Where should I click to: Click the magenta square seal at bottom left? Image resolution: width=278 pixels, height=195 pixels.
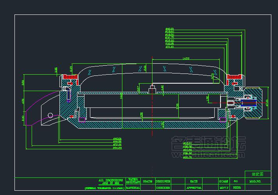pos(82,119)
